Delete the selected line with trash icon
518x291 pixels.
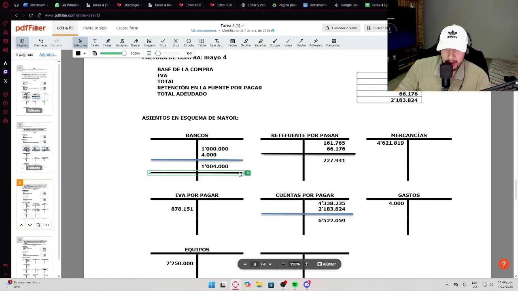point(248,173)
